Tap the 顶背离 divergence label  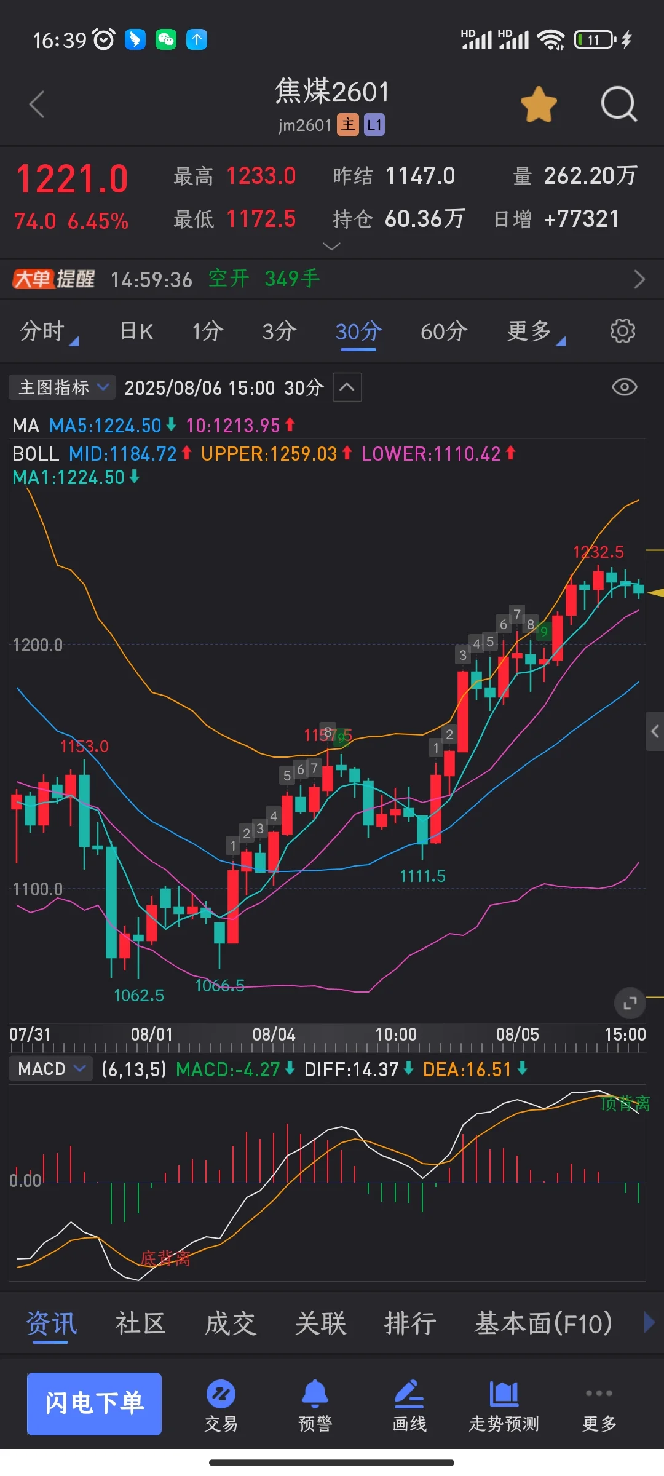point(625,1103)
